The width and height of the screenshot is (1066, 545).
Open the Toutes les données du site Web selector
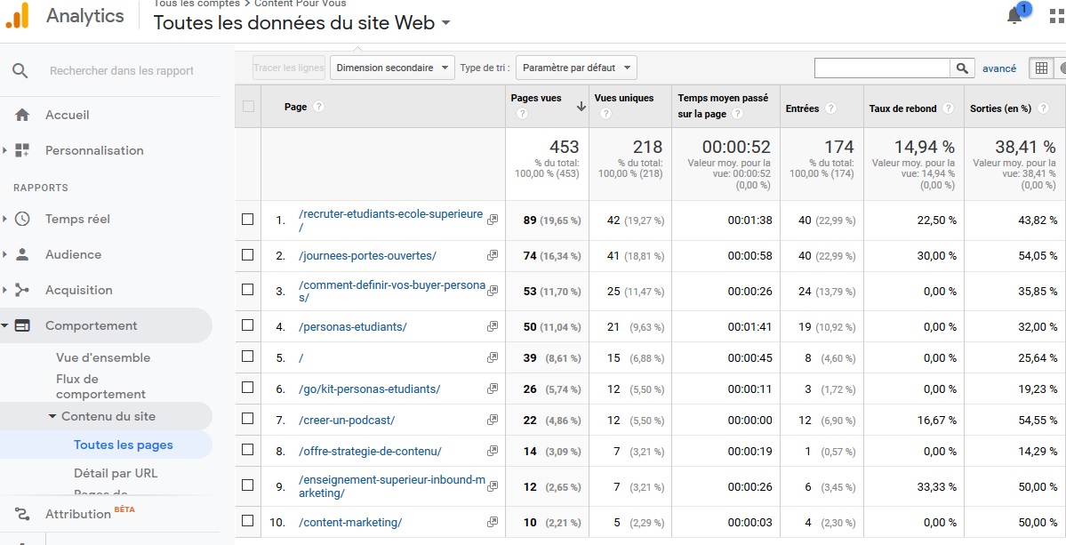point(302,22)
